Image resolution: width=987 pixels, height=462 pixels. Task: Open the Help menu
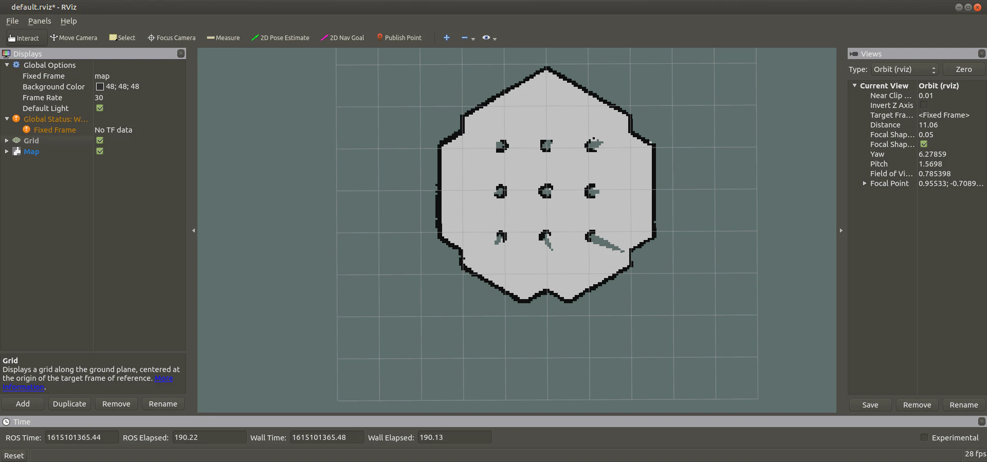pyautogui.click(x=68, y=21)
